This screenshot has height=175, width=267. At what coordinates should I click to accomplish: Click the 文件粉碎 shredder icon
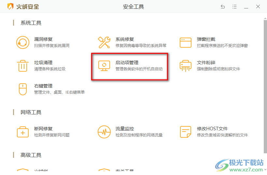186,66
